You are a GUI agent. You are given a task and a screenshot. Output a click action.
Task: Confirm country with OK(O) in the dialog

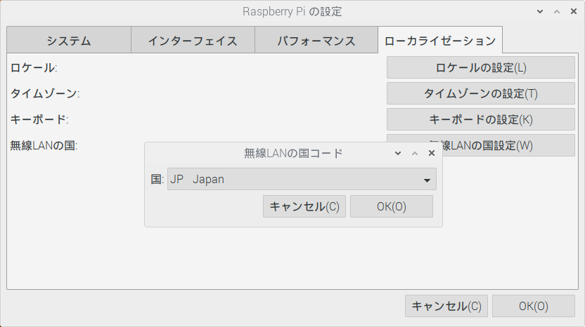coord(392,206)
